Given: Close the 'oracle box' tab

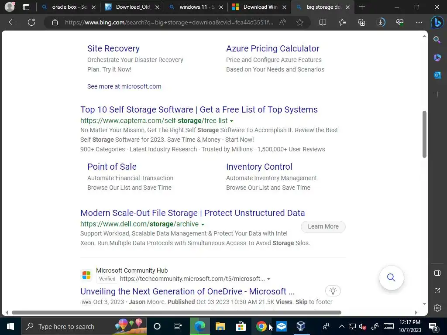Looking at the screenshot, I should 93,7.
